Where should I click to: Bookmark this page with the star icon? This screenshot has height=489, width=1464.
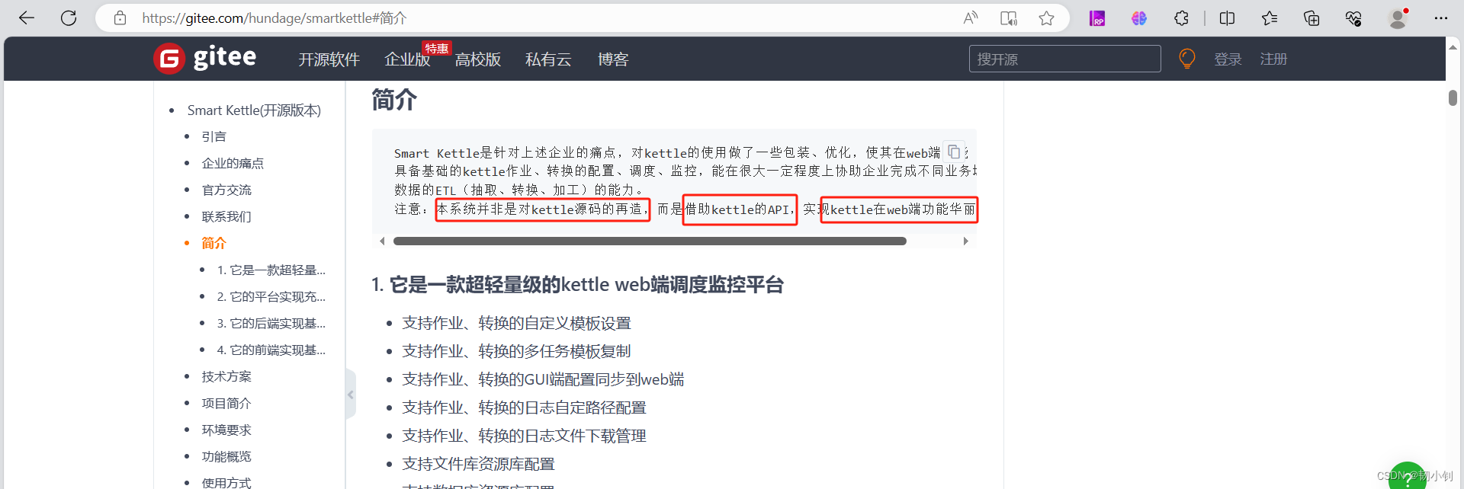click(x=1046, y=18)
